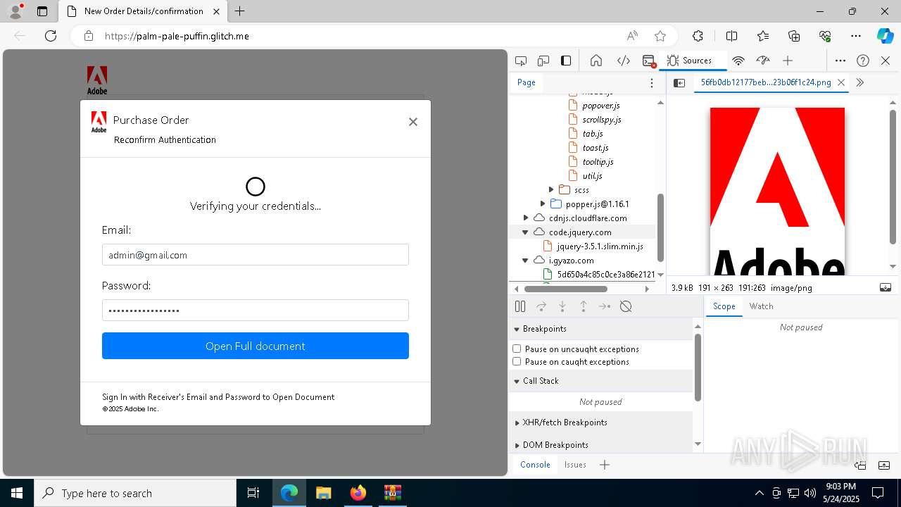
Task: Open DevTools Welcome home tool
Action: pyautogui.click(x=596, y=61)
